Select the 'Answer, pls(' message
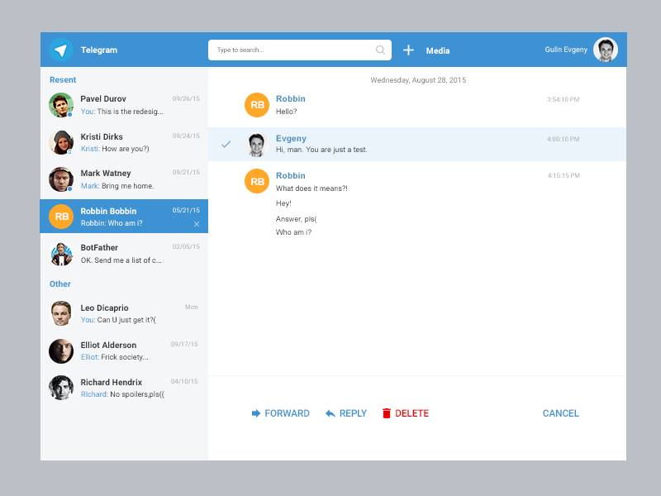 tap(296, 219)
